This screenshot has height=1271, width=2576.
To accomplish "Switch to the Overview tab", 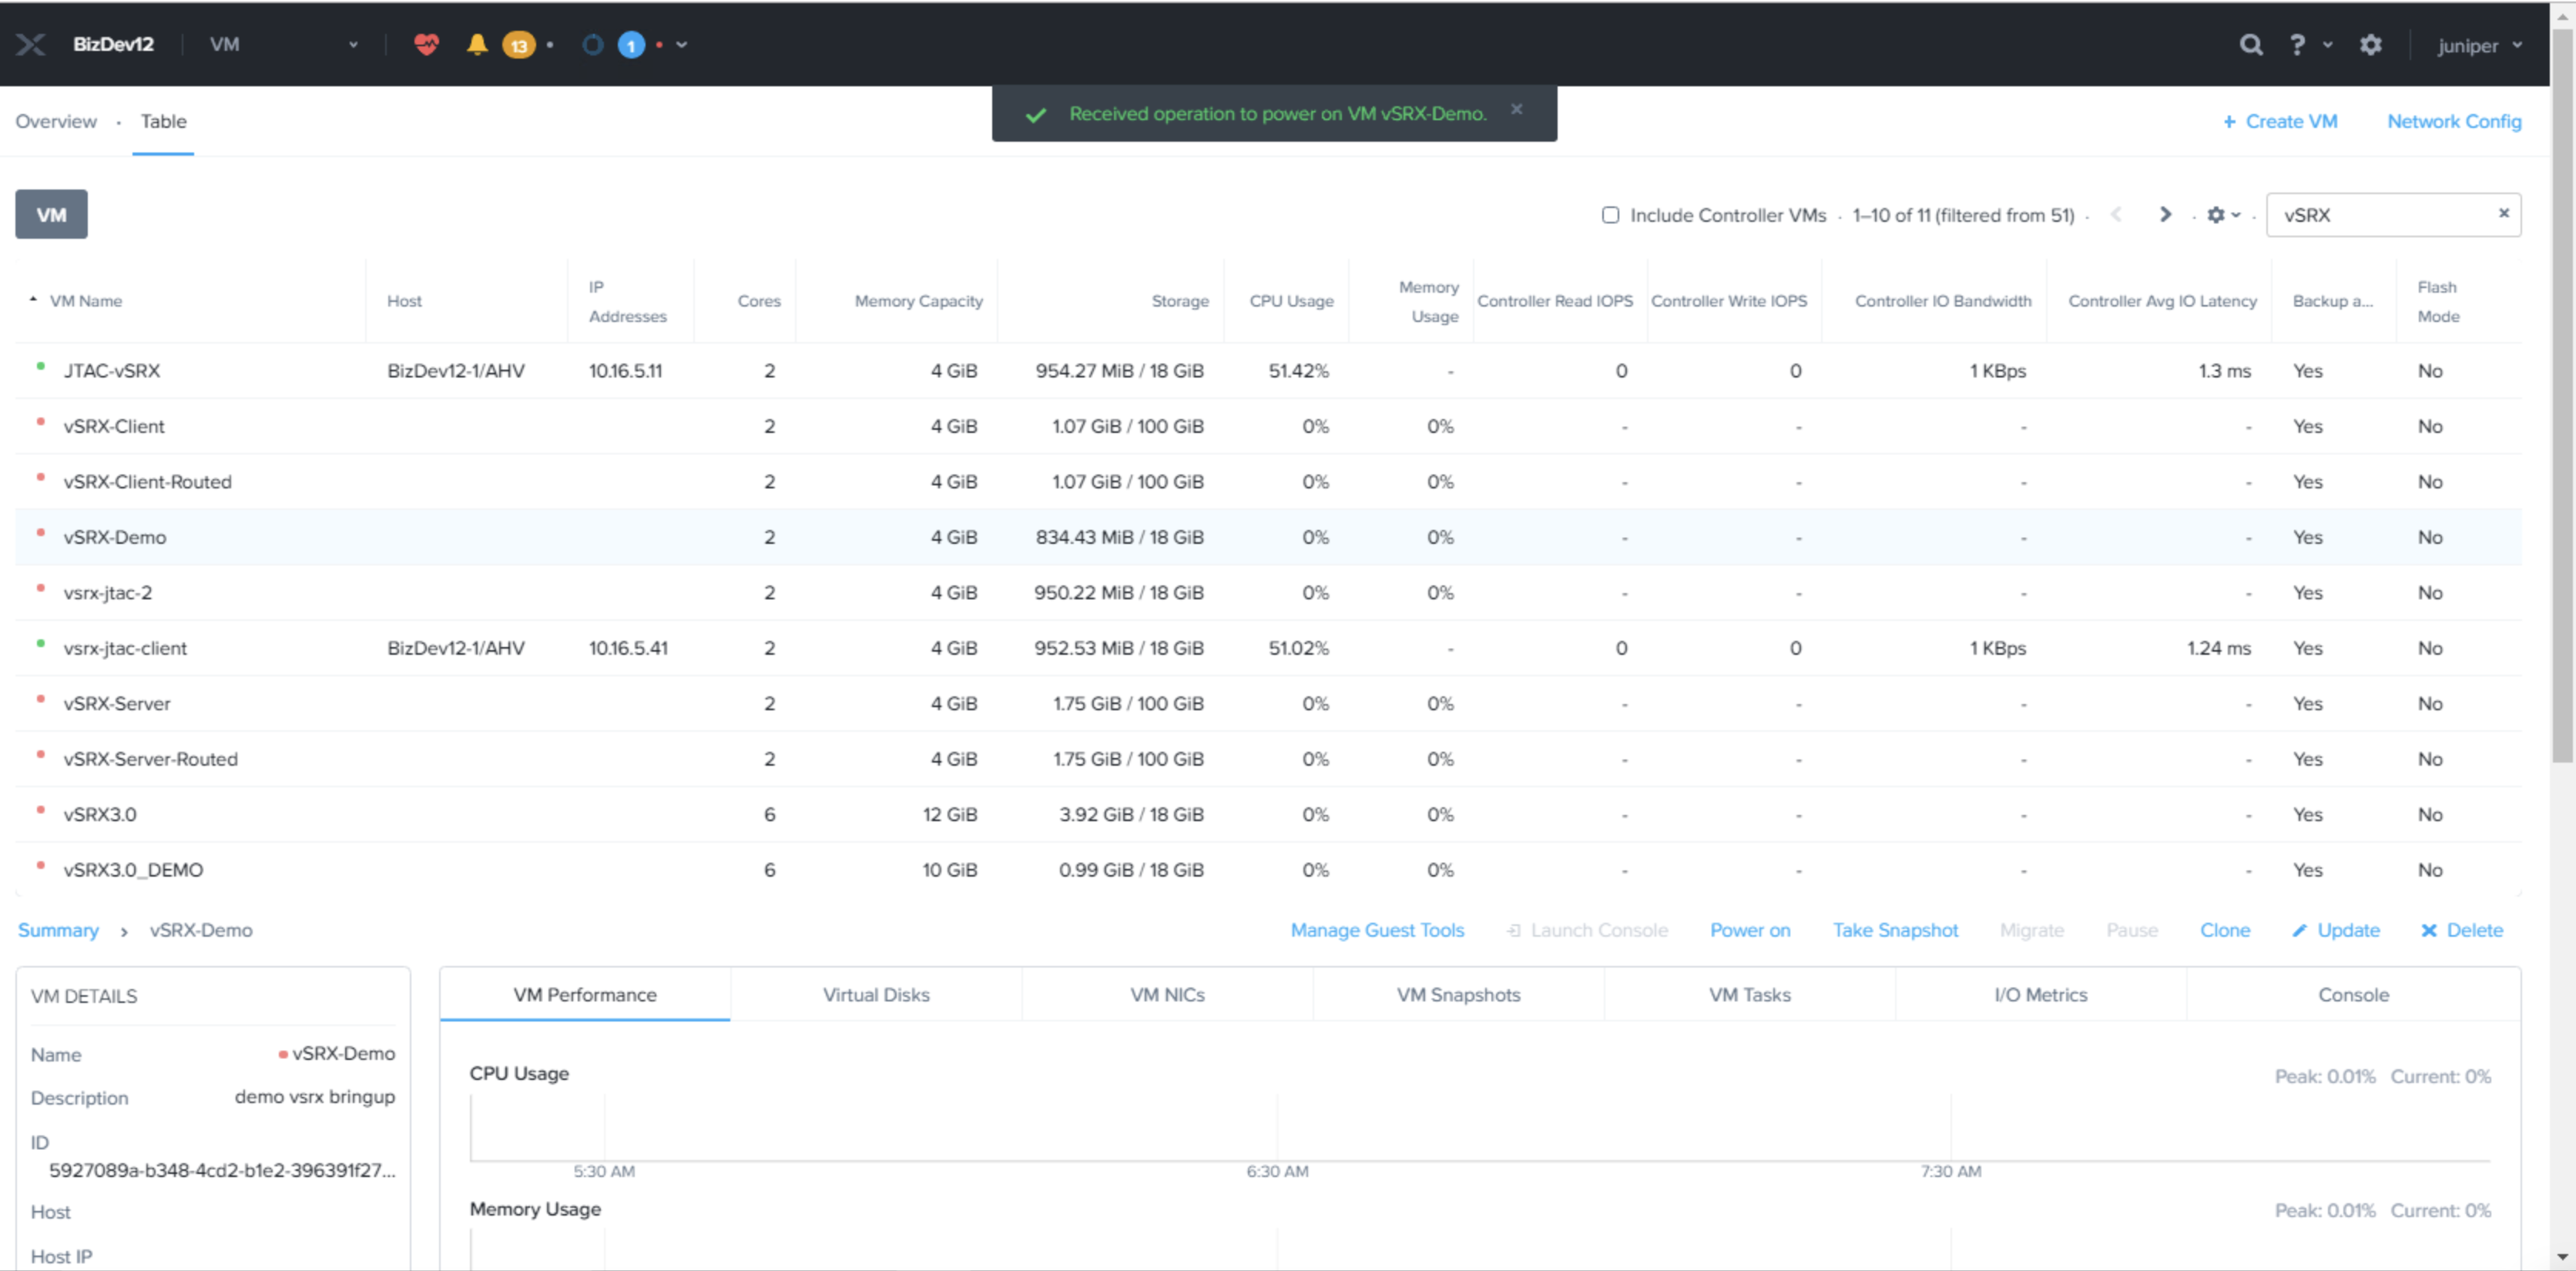I will pos(56,121).
